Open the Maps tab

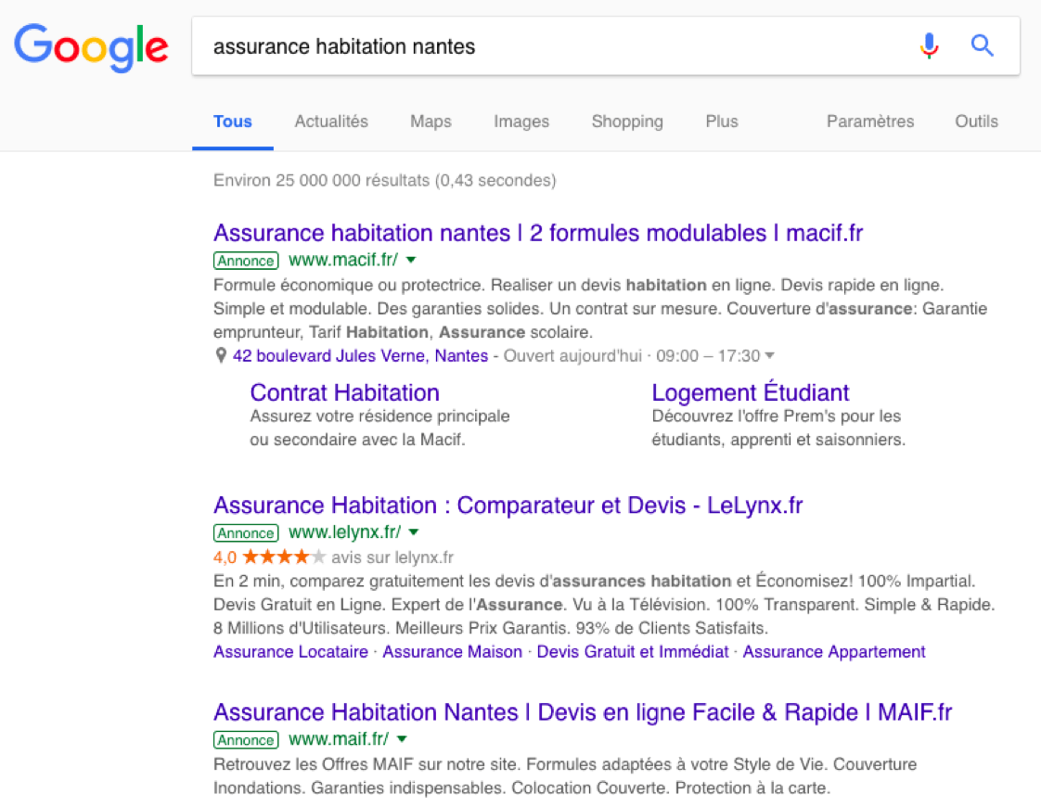[431, 122]
